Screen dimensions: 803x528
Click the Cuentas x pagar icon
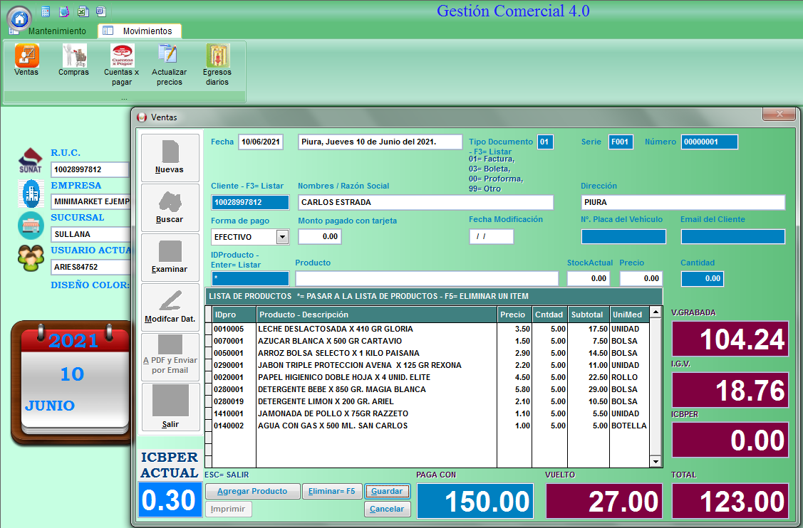(122, 57)
